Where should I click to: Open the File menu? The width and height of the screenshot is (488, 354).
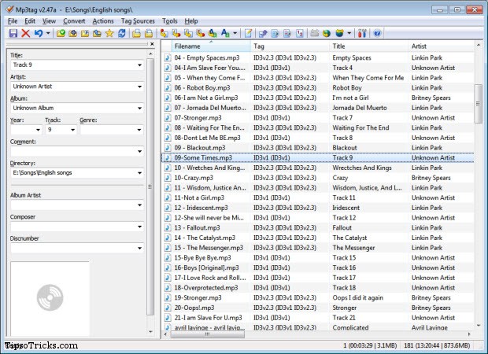13,21
